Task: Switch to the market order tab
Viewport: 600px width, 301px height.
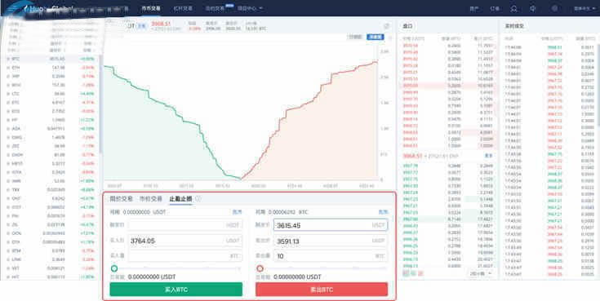Action: tap(151, 198)
